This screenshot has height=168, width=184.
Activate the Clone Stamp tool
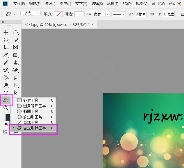pos(15,63)
